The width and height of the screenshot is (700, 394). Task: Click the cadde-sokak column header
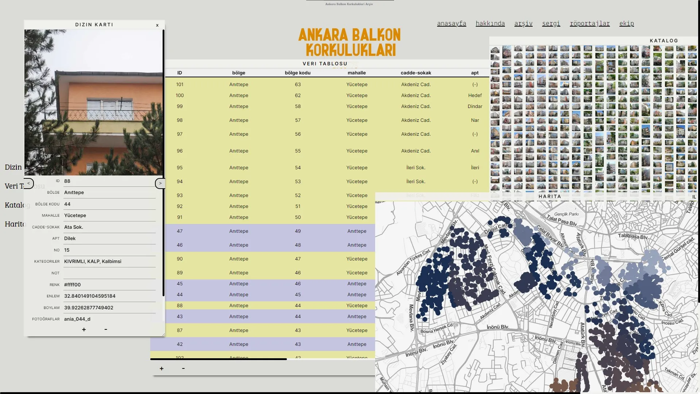tap(416, 73)
